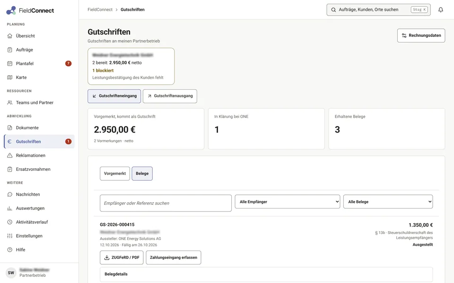
Task: Click the Reklamationen warning triangle icon
Action: click(x=10, y=155)
